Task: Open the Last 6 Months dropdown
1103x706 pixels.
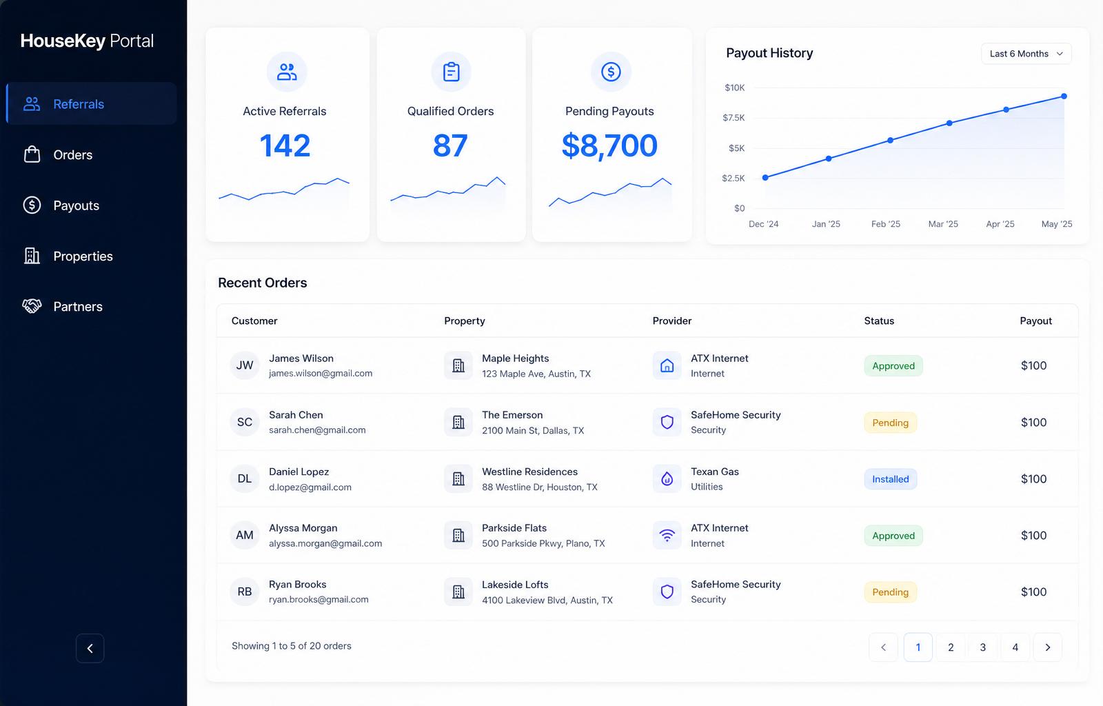Action: (1026, 54)
